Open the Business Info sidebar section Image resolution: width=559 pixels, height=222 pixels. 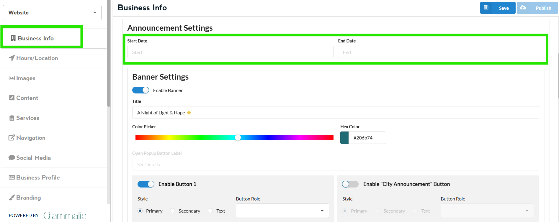click(x=36, y=38)
